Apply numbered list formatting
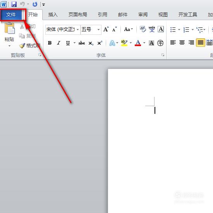213x213 pixels. [186, 29]
